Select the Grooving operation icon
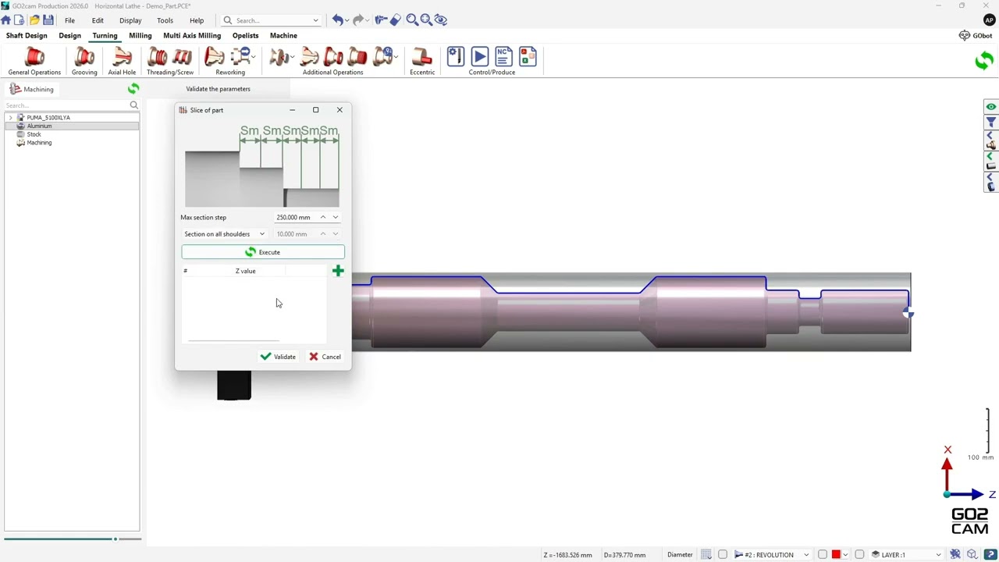This screenshot has width=999, height=562. tap(84, 57)
